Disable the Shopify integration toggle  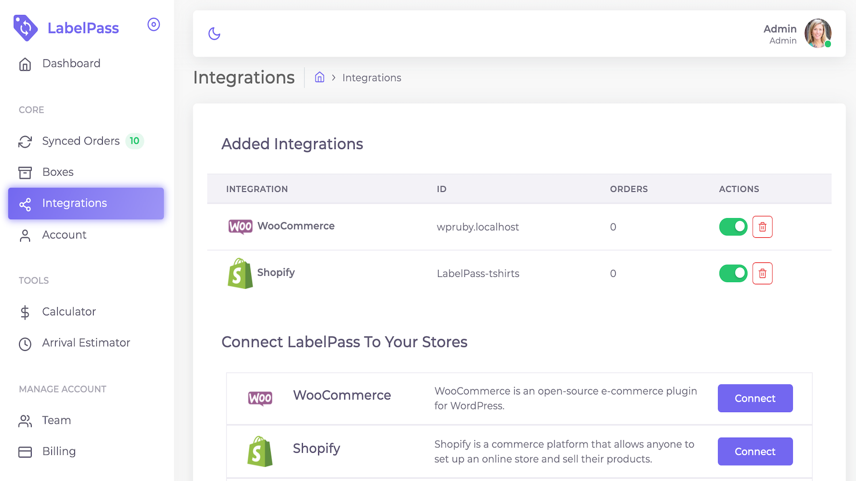pyautogui.click(x=733, y=273)
